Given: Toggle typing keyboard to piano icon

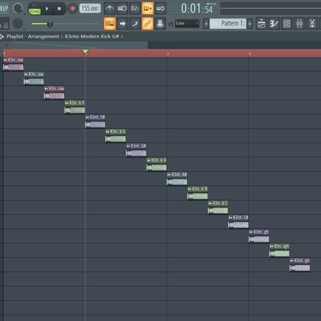Looking at the screenshot, I should pyautogui.click(x=110, y=23).
